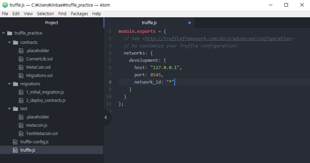The image size is (310, 163).
Task: Open the File menu
Action: pos(5,14)
